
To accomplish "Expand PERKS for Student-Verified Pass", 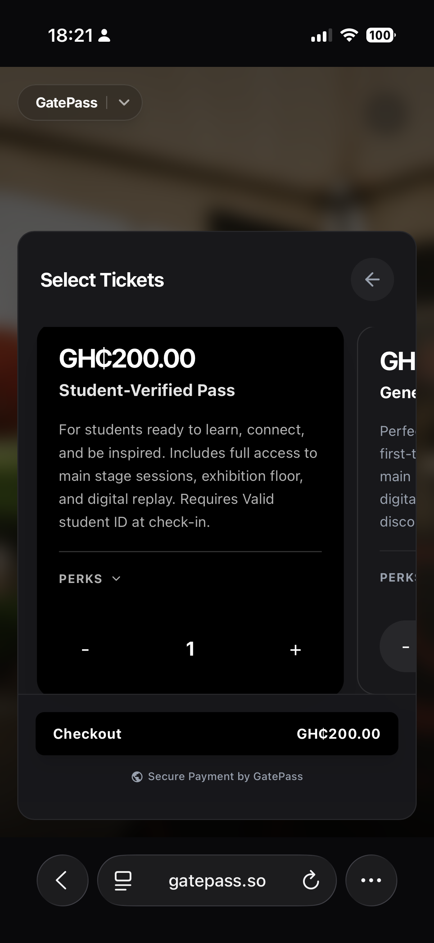I will point(90,579).
